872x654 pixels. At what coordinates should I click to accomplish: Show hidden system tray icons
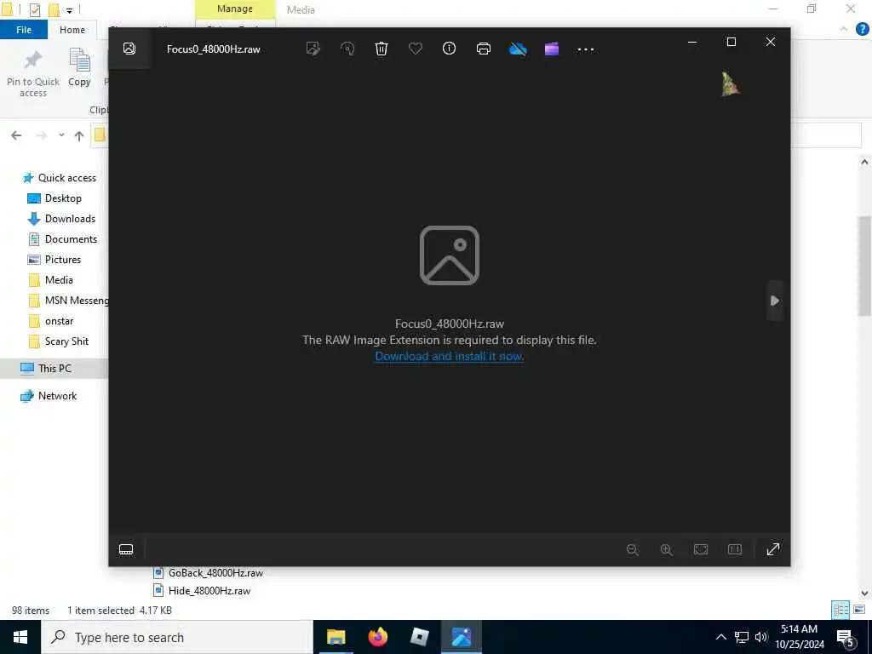pos(720,637)
